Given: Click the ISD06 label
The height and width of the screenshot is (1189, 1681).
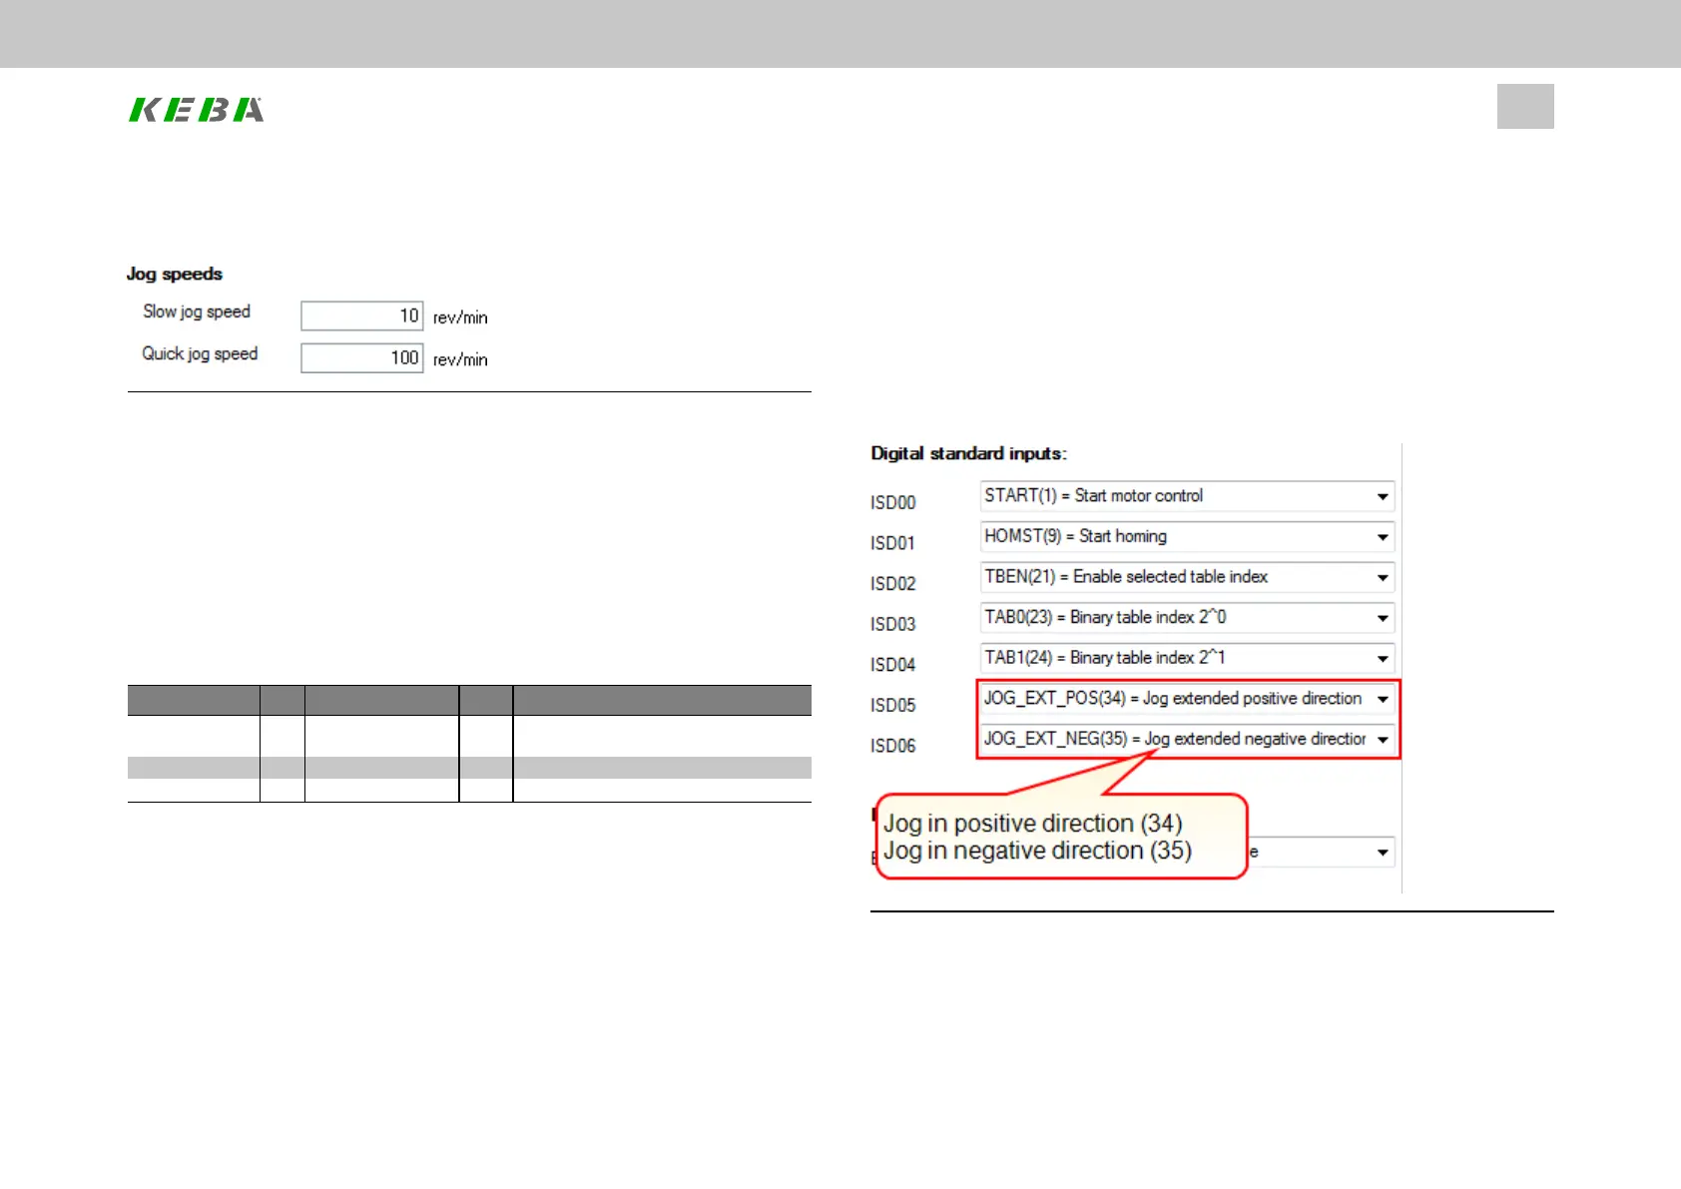Looking at the screenshot, I should 892,746.
